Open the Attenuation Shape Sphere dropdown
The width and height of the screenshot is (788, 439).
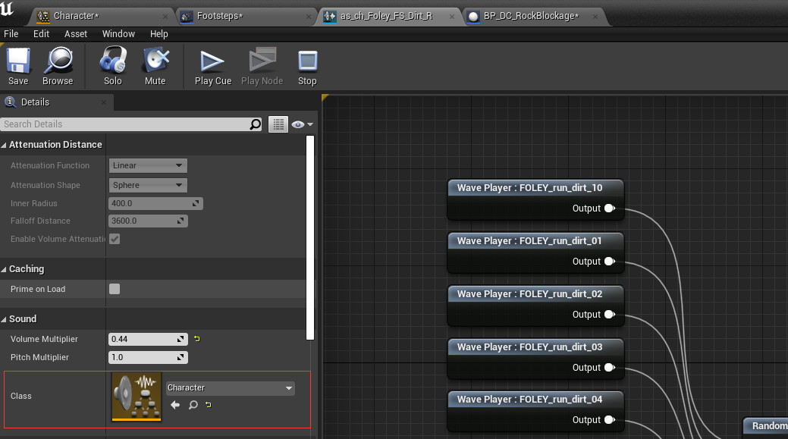coord(148,185)
